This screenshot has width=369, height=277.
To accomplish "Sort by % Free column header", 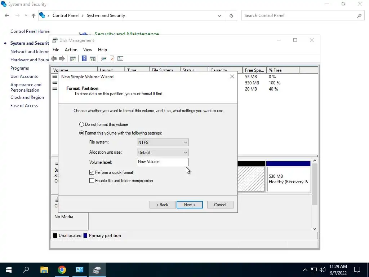I will point(283,70).
